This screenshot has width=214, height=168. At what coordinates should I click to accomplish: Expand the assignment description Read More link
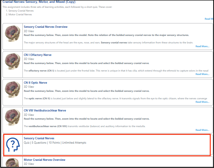[209, 19]
